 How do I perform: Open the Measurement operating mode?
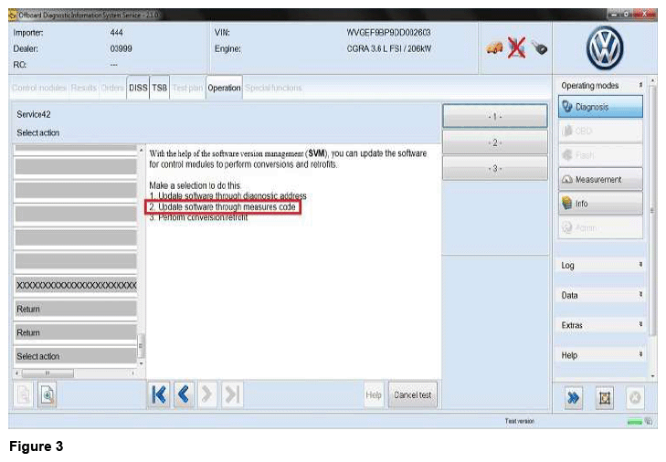600,179
